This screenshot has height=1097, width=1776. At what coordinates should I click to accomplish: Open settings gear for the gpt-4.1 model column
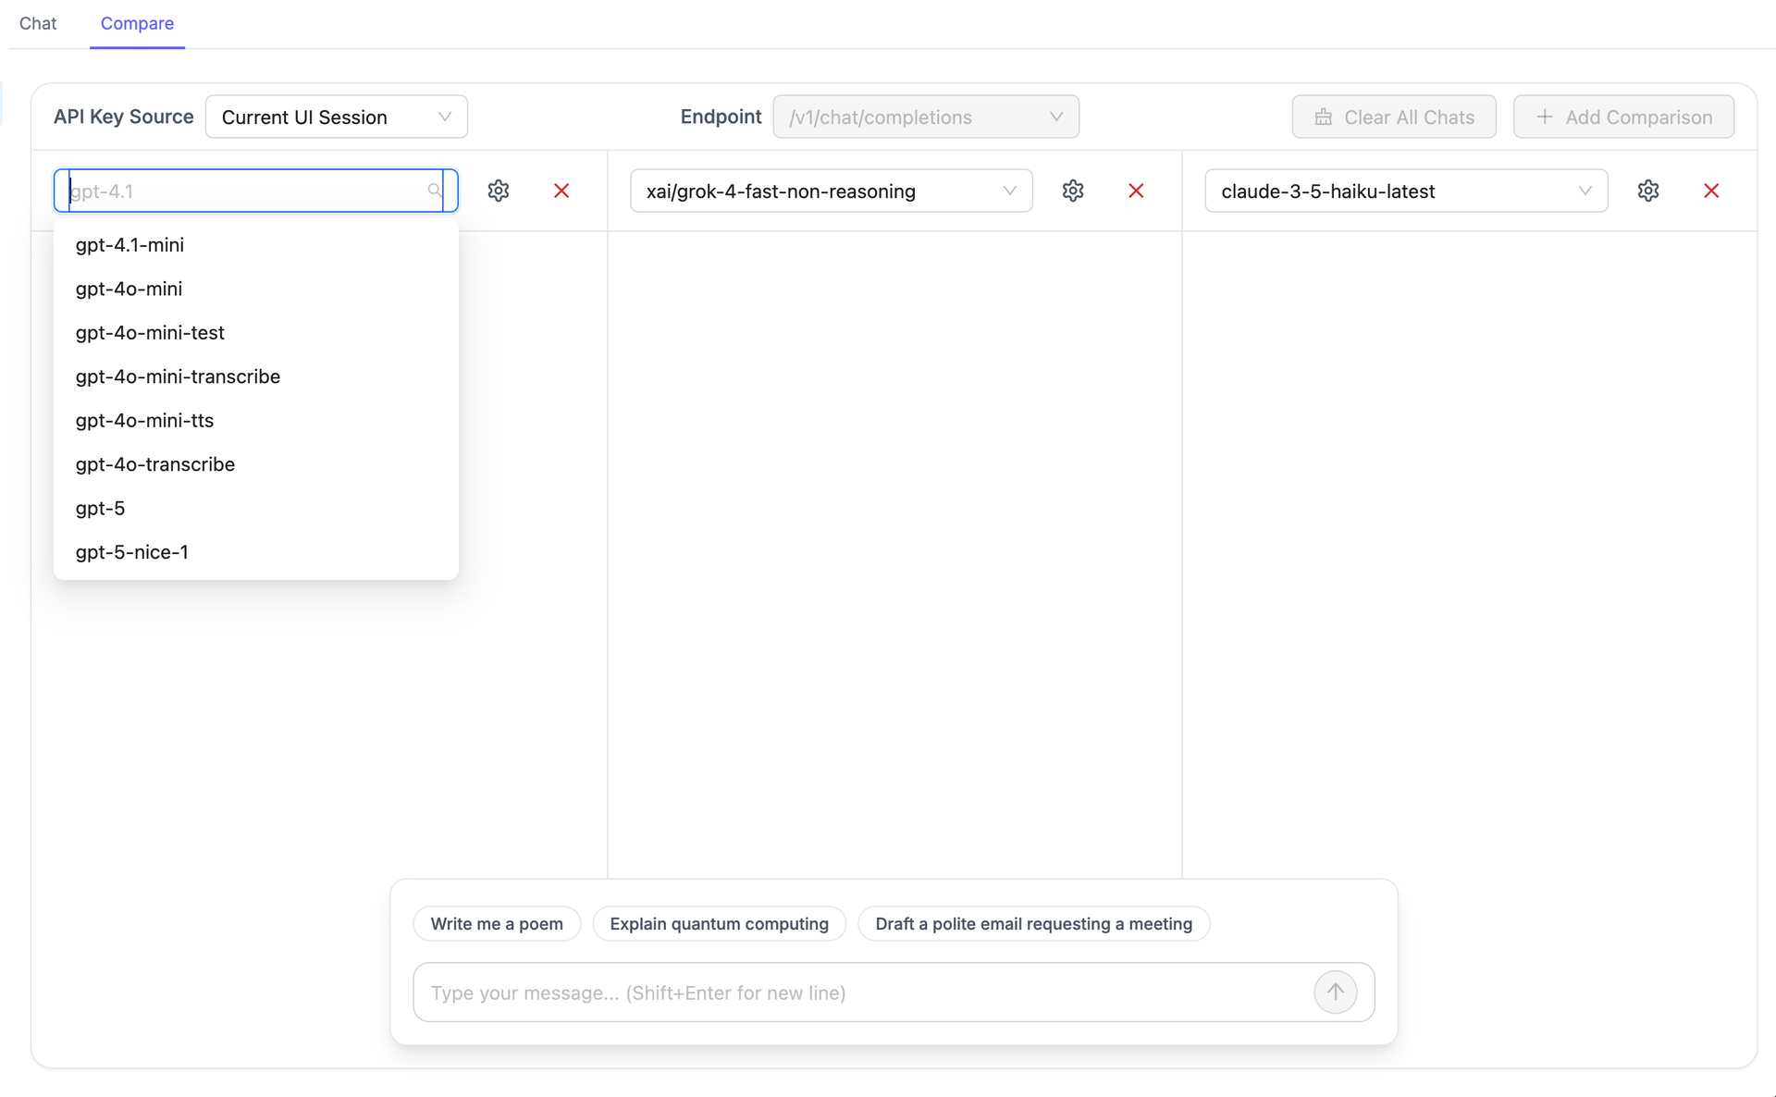point(499,191)
